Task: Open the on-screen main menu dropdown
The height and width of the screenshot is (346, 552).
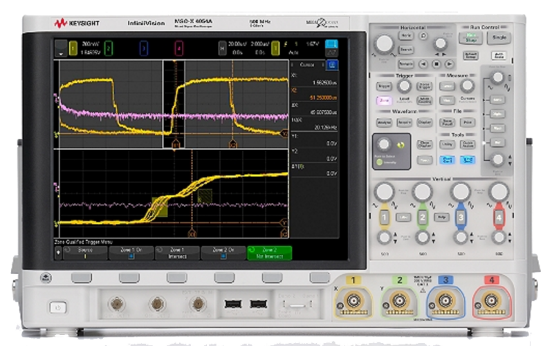Action: click(x=61, y=48)
